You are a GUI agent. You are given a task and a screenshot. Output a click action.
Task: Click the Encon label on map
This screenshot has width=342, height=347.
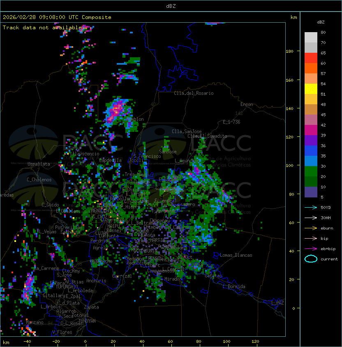(x=247, y=104)
